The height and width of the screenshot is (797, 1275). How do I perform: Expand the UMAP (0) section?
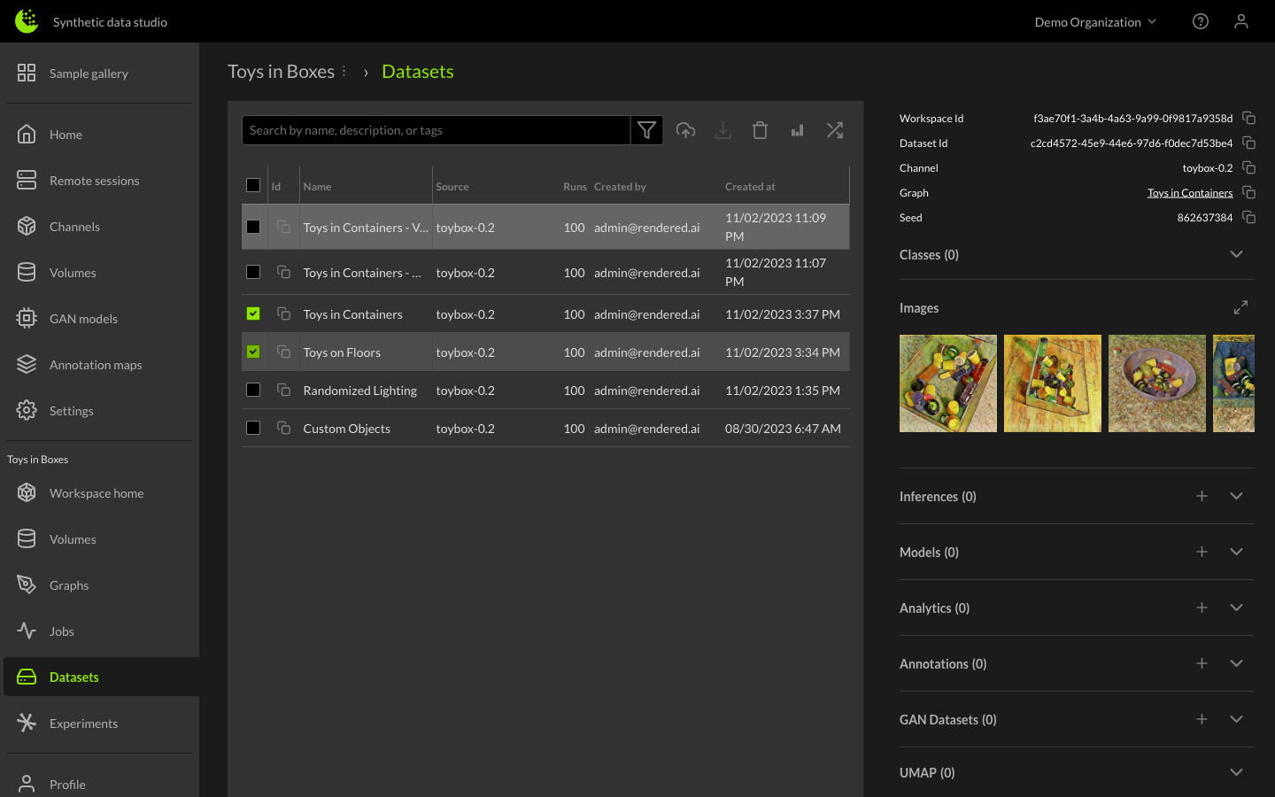pyautogui.click(x=1236, y=772)
